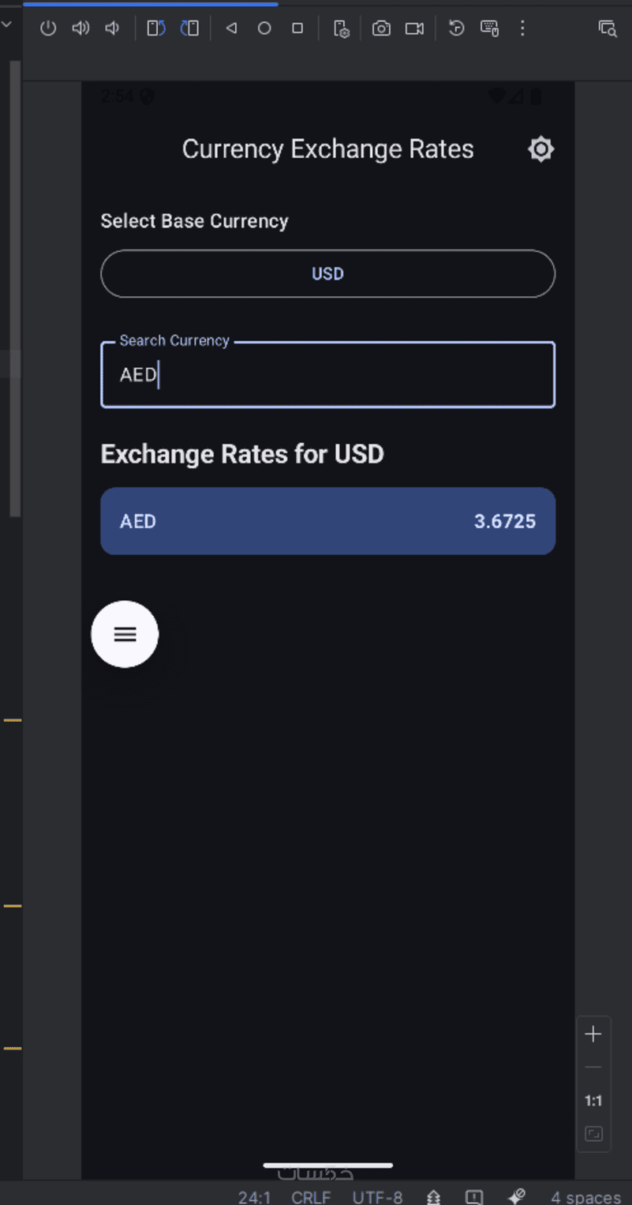Viewport: 632px width, 1205px height.
Task: Open the UTF-8 file encoding selector
Action: tap(377, 1197)
